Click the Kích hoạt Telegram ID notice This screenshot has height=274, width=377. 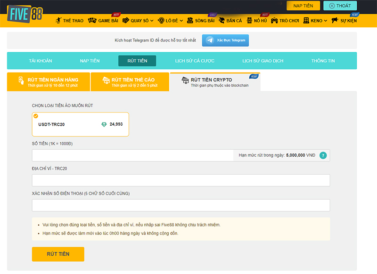(x=156, y=40)
